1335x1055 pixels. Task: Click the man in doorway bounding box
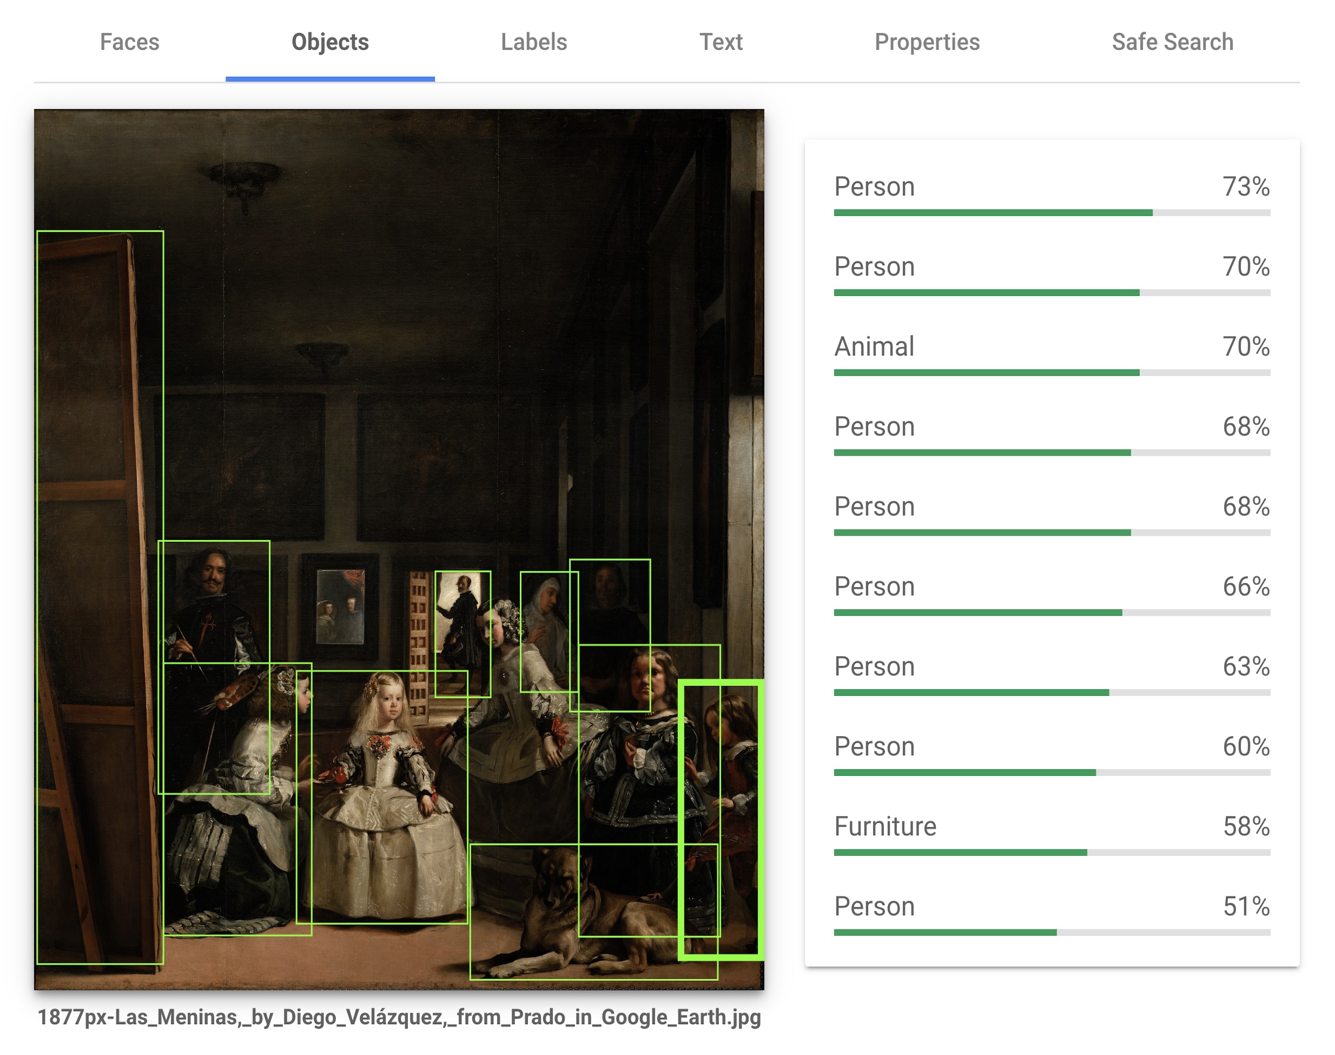coord(462,634)
